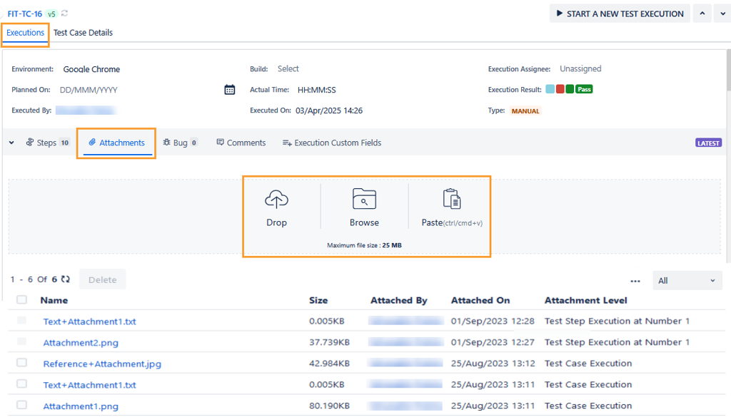Click START A NEW TEST EXECUTION
The width and height of the screenshot is (731, 417).
(x=619, y=13)
